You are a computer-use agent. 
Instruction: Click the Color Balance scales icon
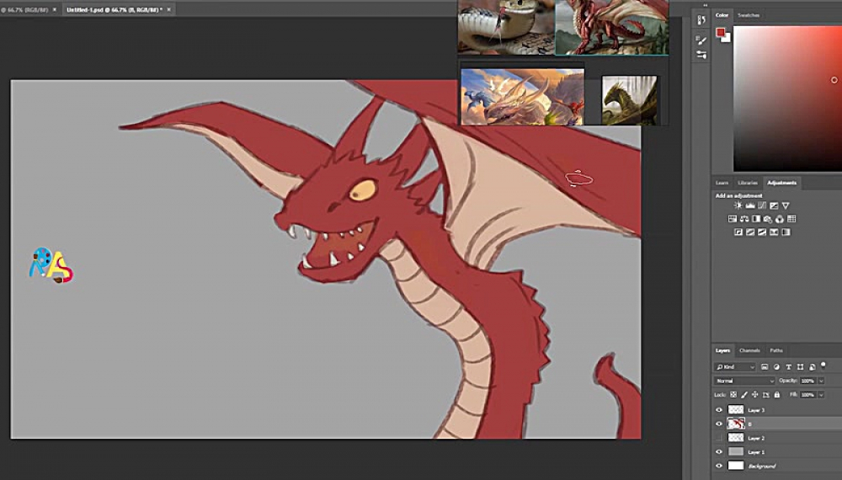[x=744, y=219]
